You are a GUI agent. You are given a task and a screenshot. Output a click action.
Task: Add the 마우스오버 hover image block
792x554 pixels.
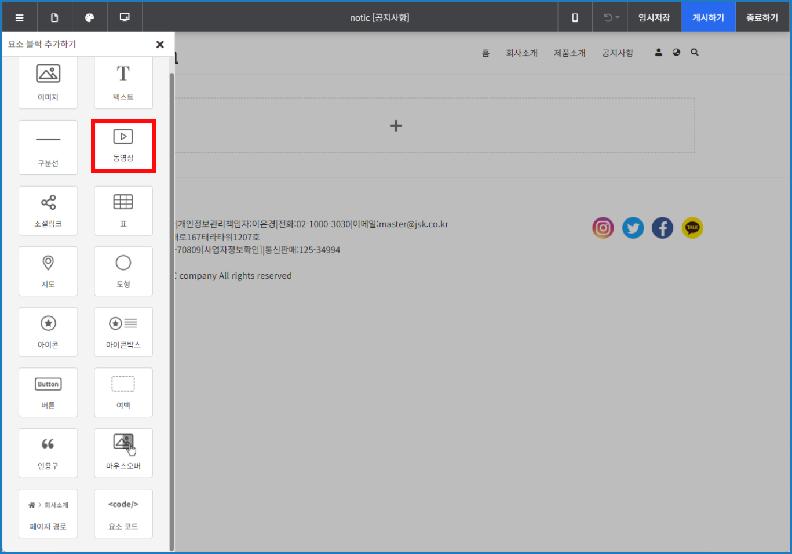pos(123,453)
